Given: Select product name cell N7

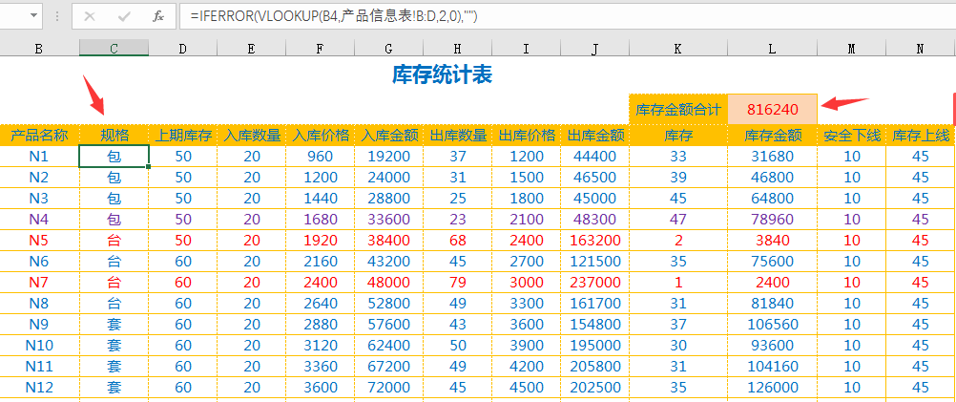Looking at the screenshot, I should pos(39,282).
